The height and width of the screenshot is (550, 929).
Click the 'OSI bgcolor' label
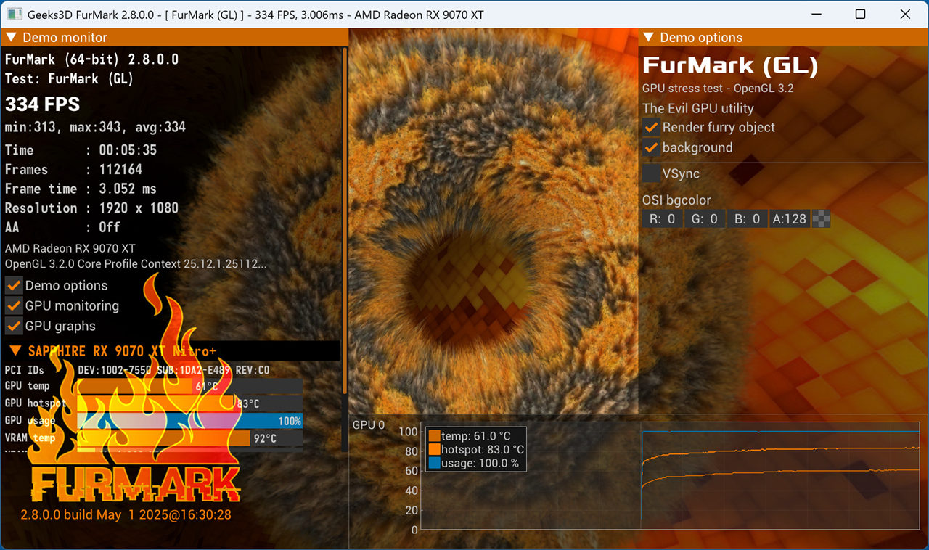click(676, 200)
